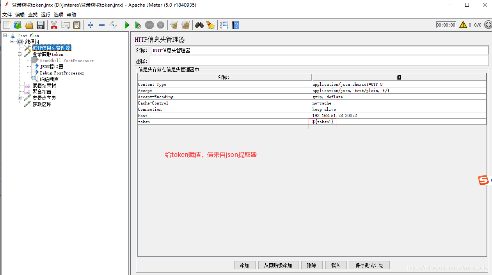This screenshot has height=275, width=492.
Task: Open the 选项 menu
Action: pyautogui.click(x=59, y=14)
